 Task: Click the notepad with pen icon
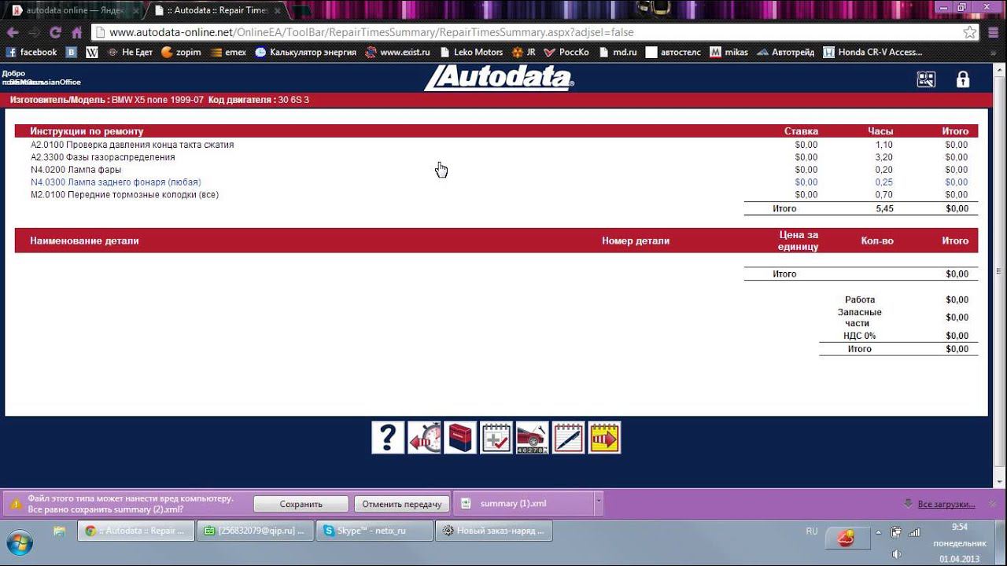pyautogui.click(x=568, y=438)
